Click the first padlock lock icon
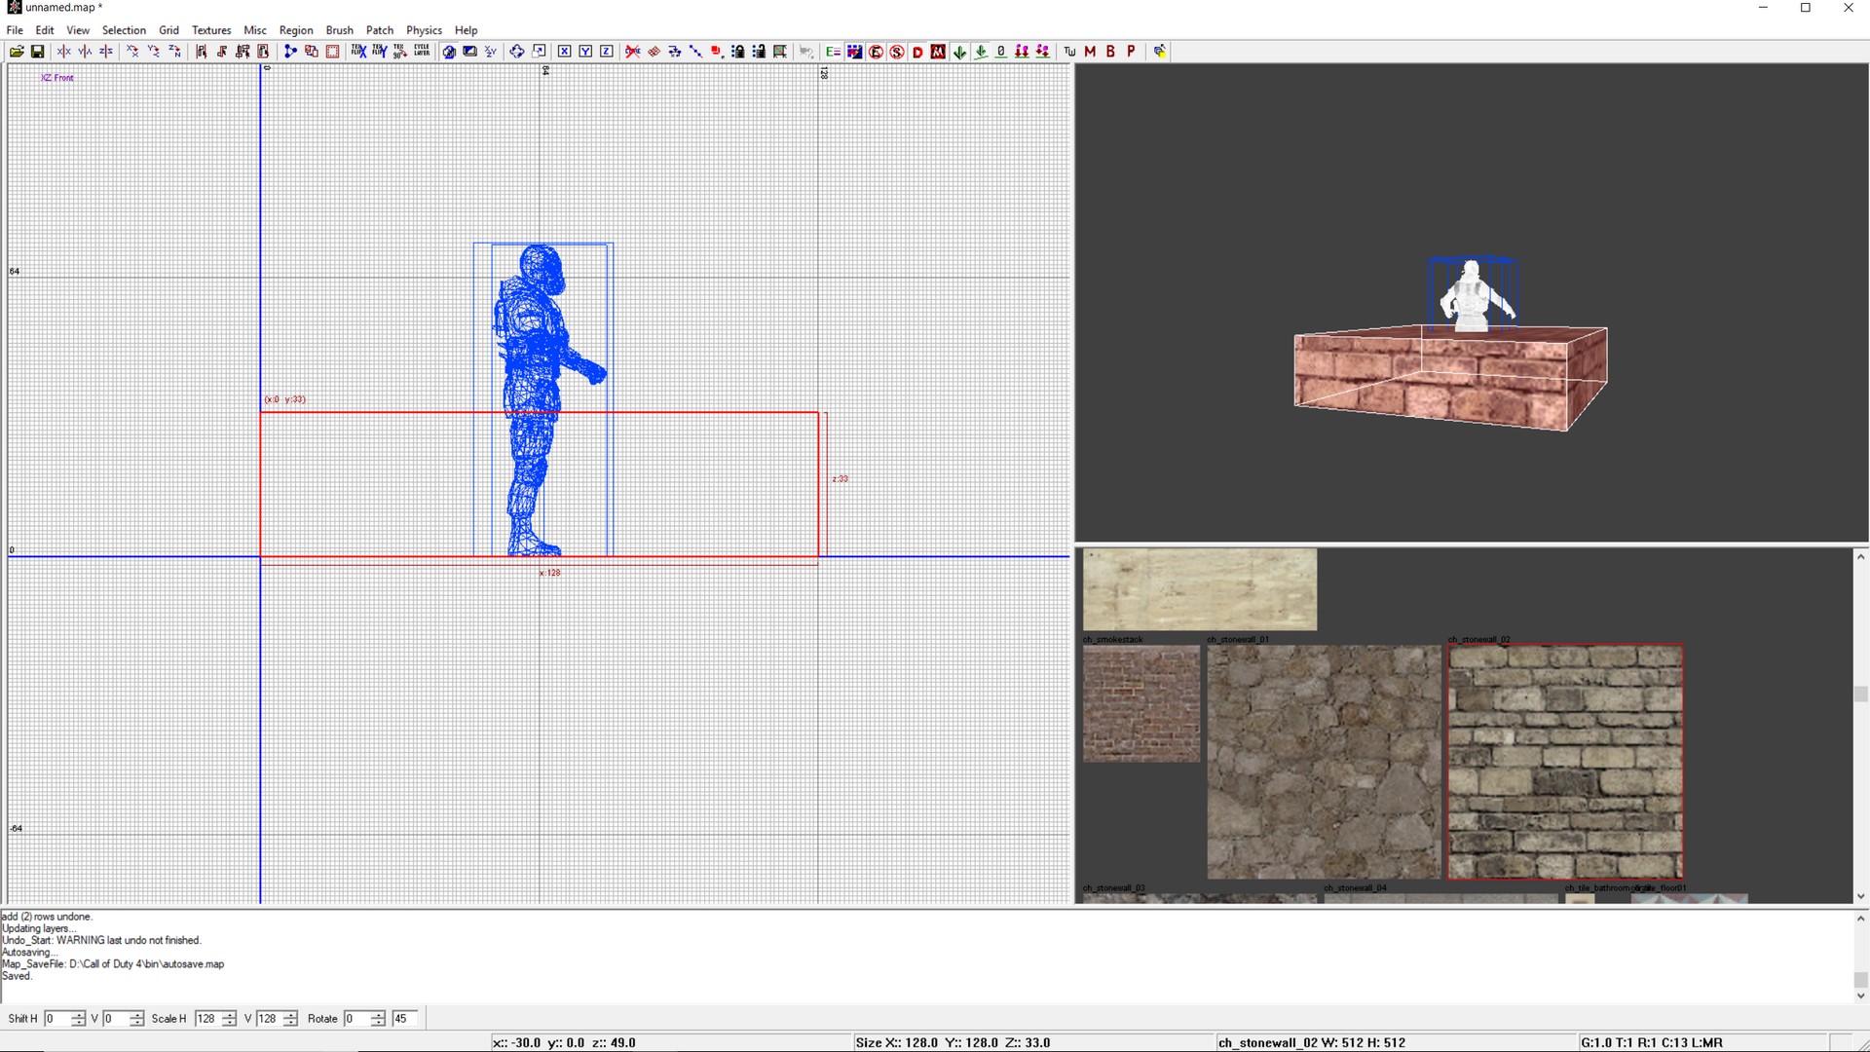 click(x=738, y=52)
